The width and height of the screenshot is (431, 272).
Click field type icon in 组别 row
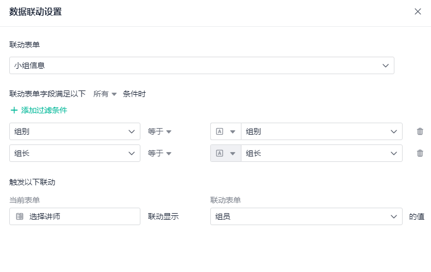(x=220, y=131)
